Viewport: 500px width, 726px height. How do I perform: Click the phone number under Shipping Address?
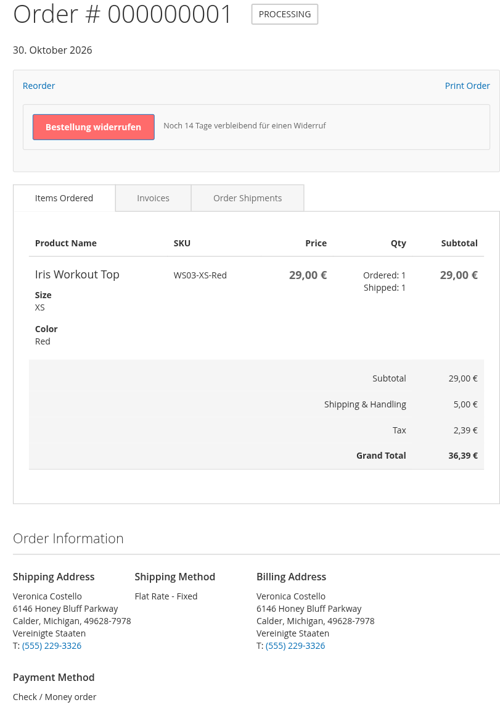52,646
